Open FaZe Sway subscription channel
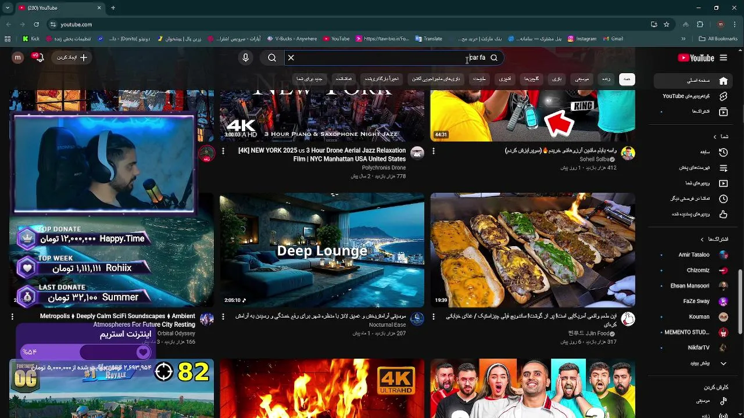This screenshot has height=418, width=744. [x=693, y=301]
